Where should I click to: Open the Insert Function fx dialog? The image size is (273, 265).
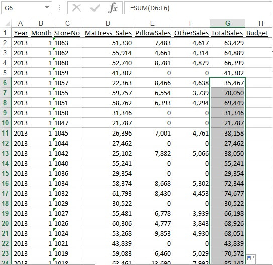point(113,8)
